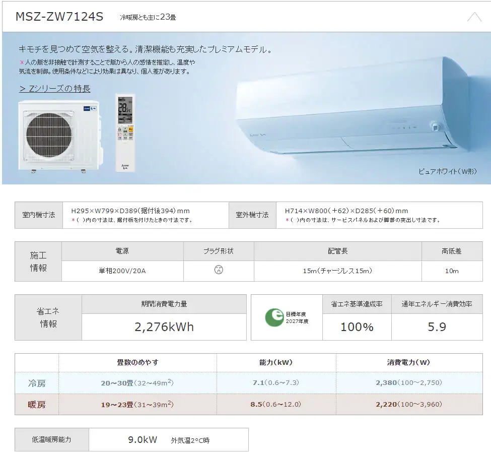Select the MSZ-ZW7124S model title

pyautogui.click(x=59, y=16)
